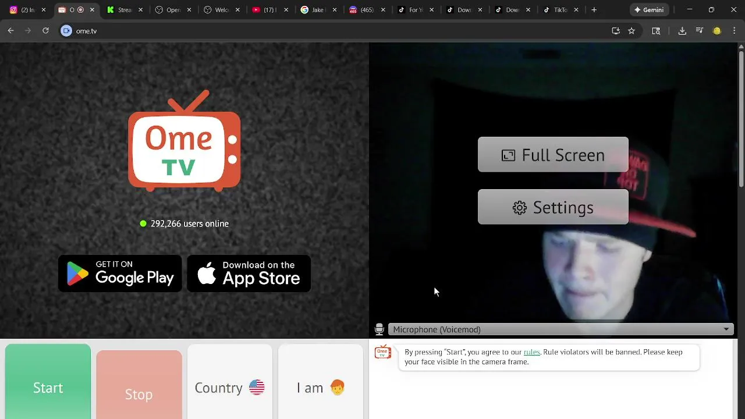The width and height of the screenshot is (745, 419).
Task: Click the small Ome TV avatar in chat
Action: (x=382, y=352)
